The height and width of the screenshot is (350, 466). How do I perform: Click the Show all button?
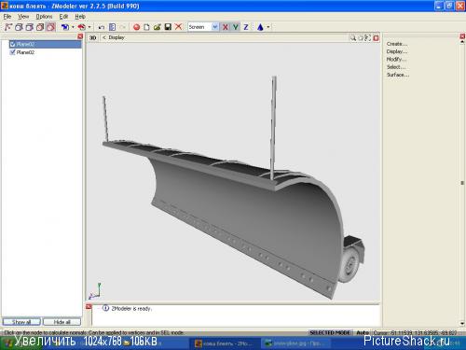[21, 322]
